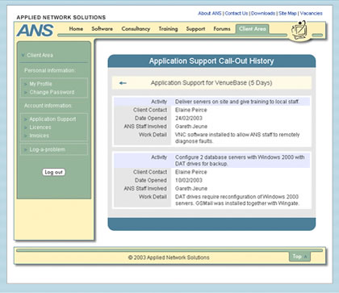Click the ANS logo
Screen dimensions: 339x293
coord(35,31)
